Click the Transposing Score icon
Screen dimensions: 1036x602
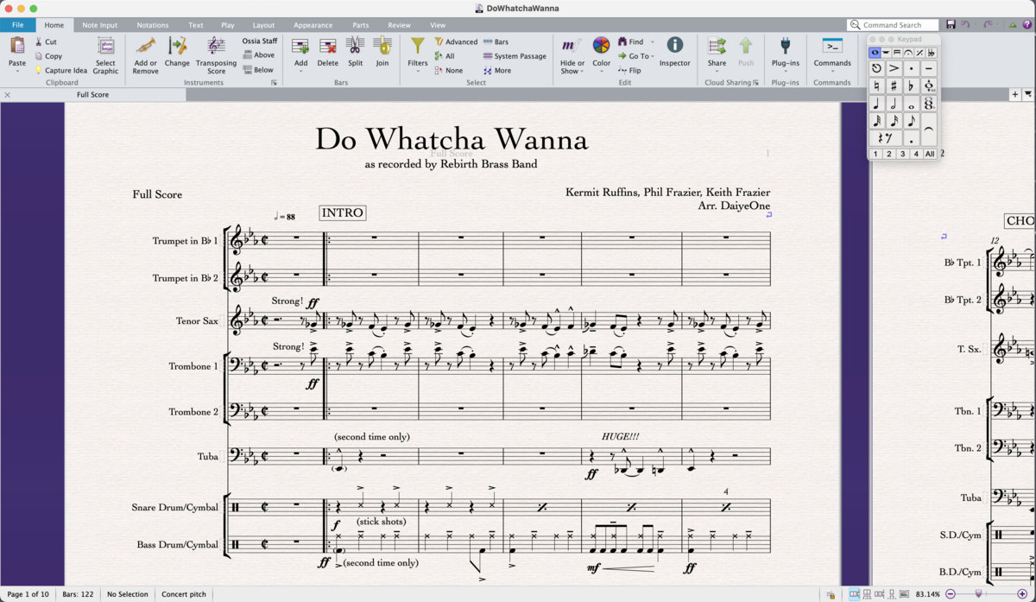pyautogui.click(x=216, y=55)
